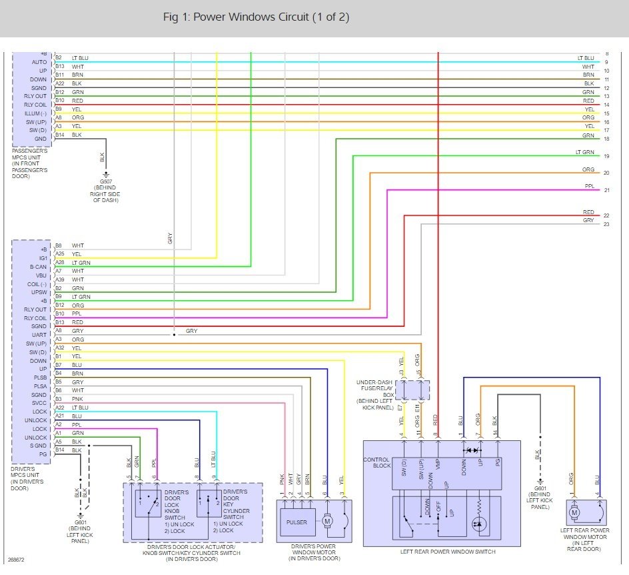Click the 'B3 PNK' wire label
The width and height of the screenshot is (629, 575).
pos(69,399)
